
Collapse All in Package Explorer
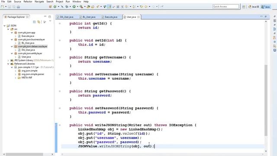(x=35, y=22)
